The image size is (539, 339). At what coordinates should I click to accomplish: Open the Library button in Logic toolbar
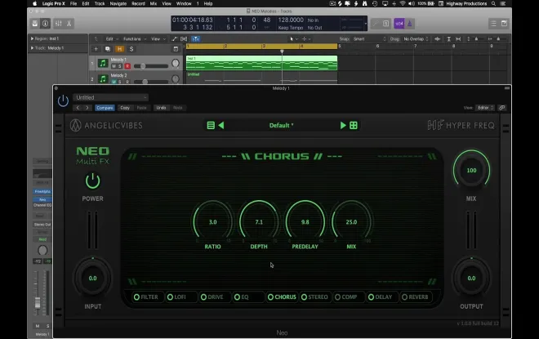point(35,24)
